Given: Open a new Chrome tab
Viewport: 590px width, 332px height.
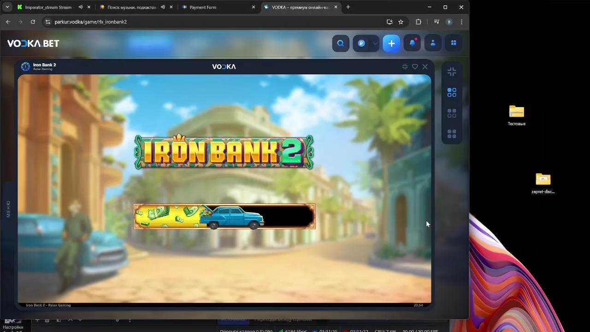Looking at the screenshot, I should coord(348,7).
